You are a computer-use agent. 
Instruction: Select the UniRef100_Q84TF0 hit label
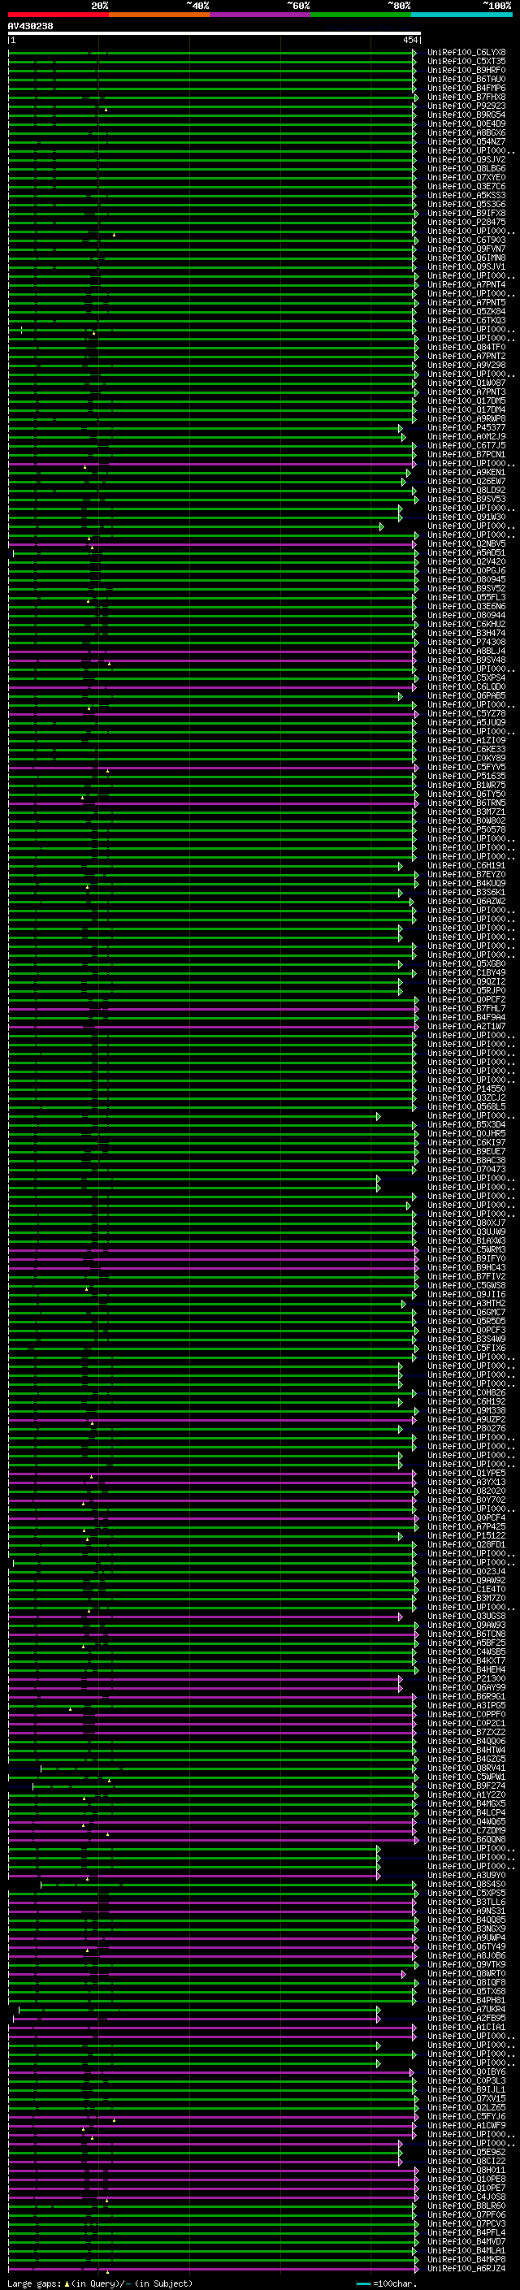466,348
